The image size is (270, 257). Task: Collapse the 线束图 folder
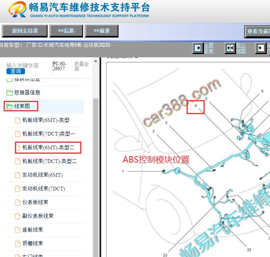tap(22, 106)
